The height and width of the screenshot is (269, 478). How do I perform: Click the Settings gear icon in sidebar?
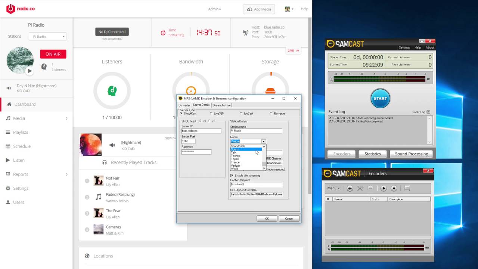(x=8, y=188)
